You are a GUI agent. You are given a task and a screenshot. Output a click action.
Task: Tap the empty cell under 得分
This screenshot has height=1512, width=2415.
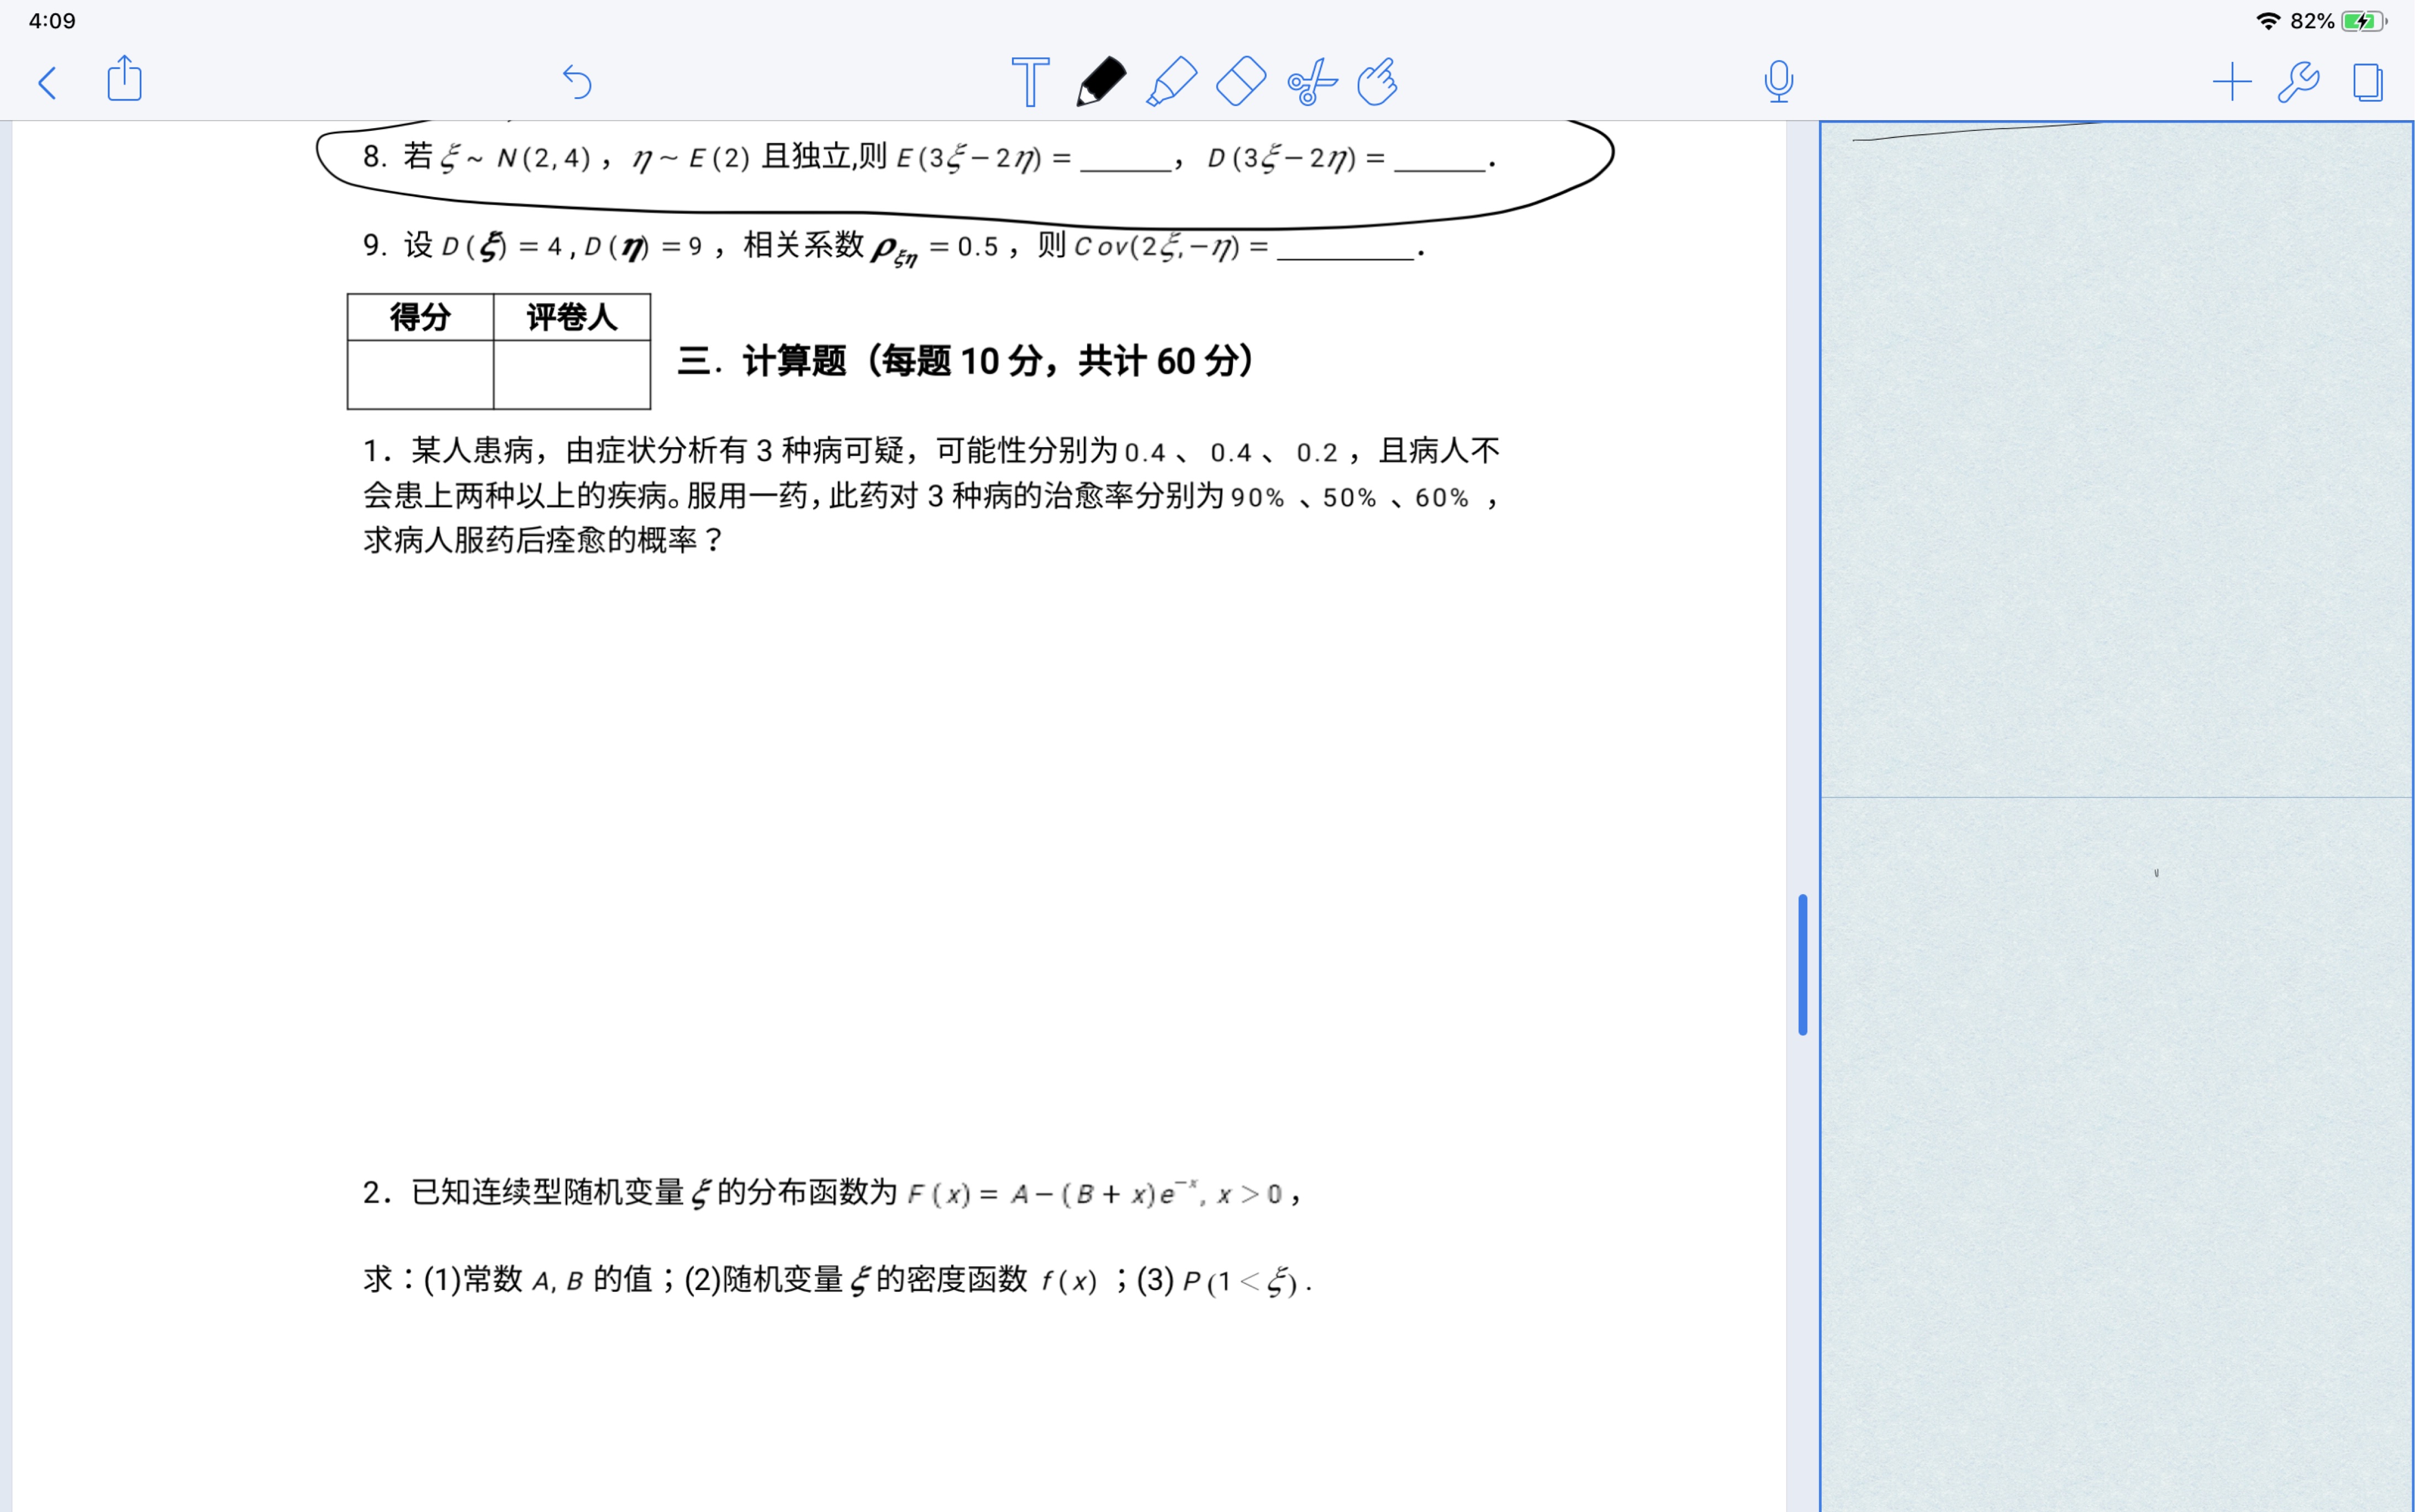click(x=420, y=374)
